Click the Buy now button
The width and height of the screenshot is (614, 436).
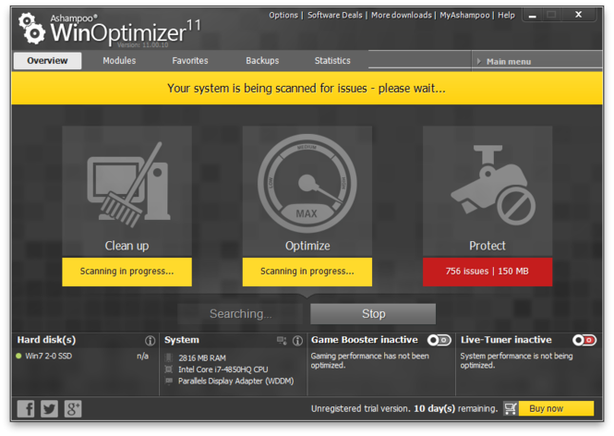pyautogui.click(x=556, y=408)
